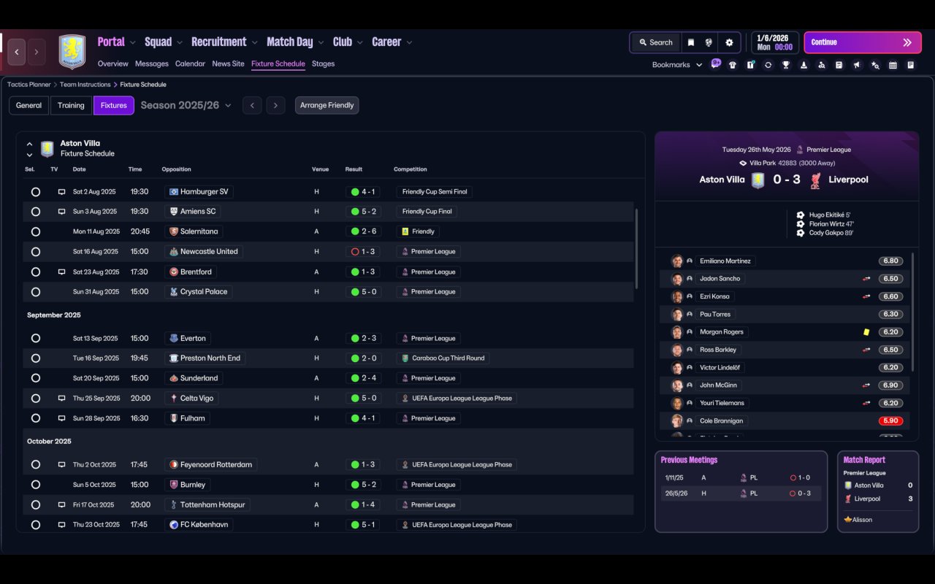935x584 pixels.
Task: Click the circular arrows icon in bookmarks bar
Action: coord(768,65)
